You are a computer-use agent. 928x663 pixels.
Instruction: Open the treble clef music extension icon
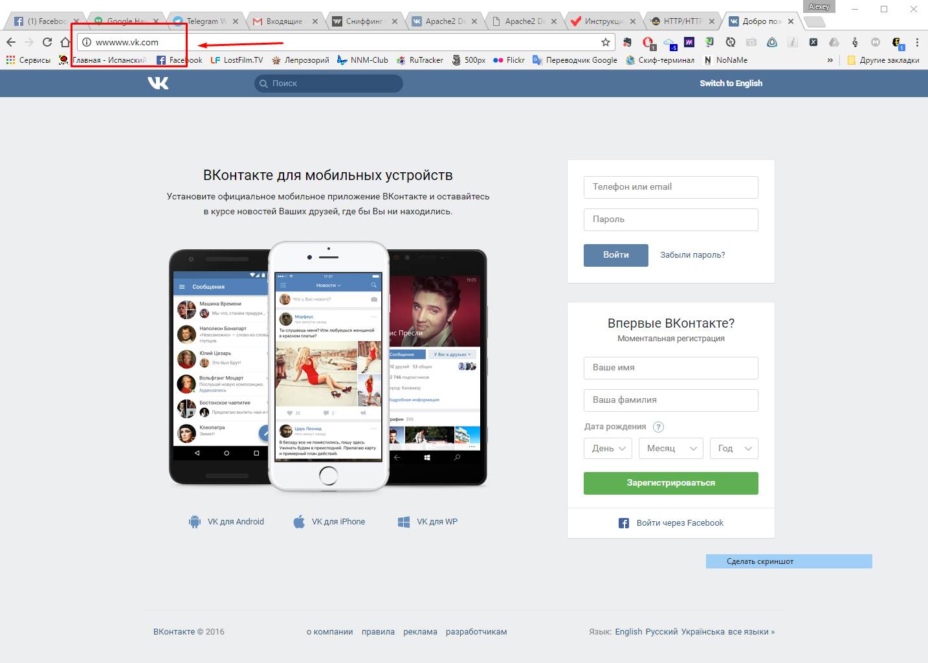855,42
